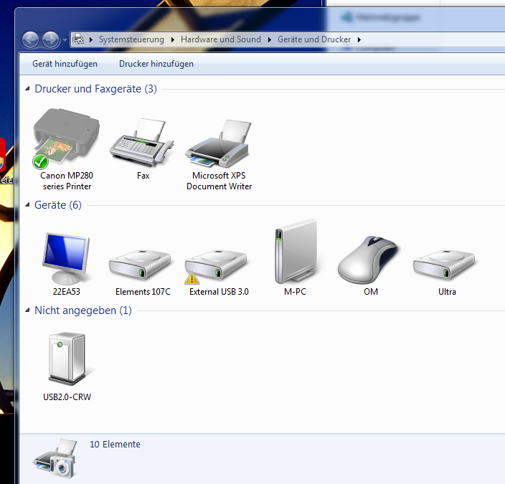This screenshot has height=484, width=505.
Task: Select the M-PC computer icon
Action: coord(296,252)
